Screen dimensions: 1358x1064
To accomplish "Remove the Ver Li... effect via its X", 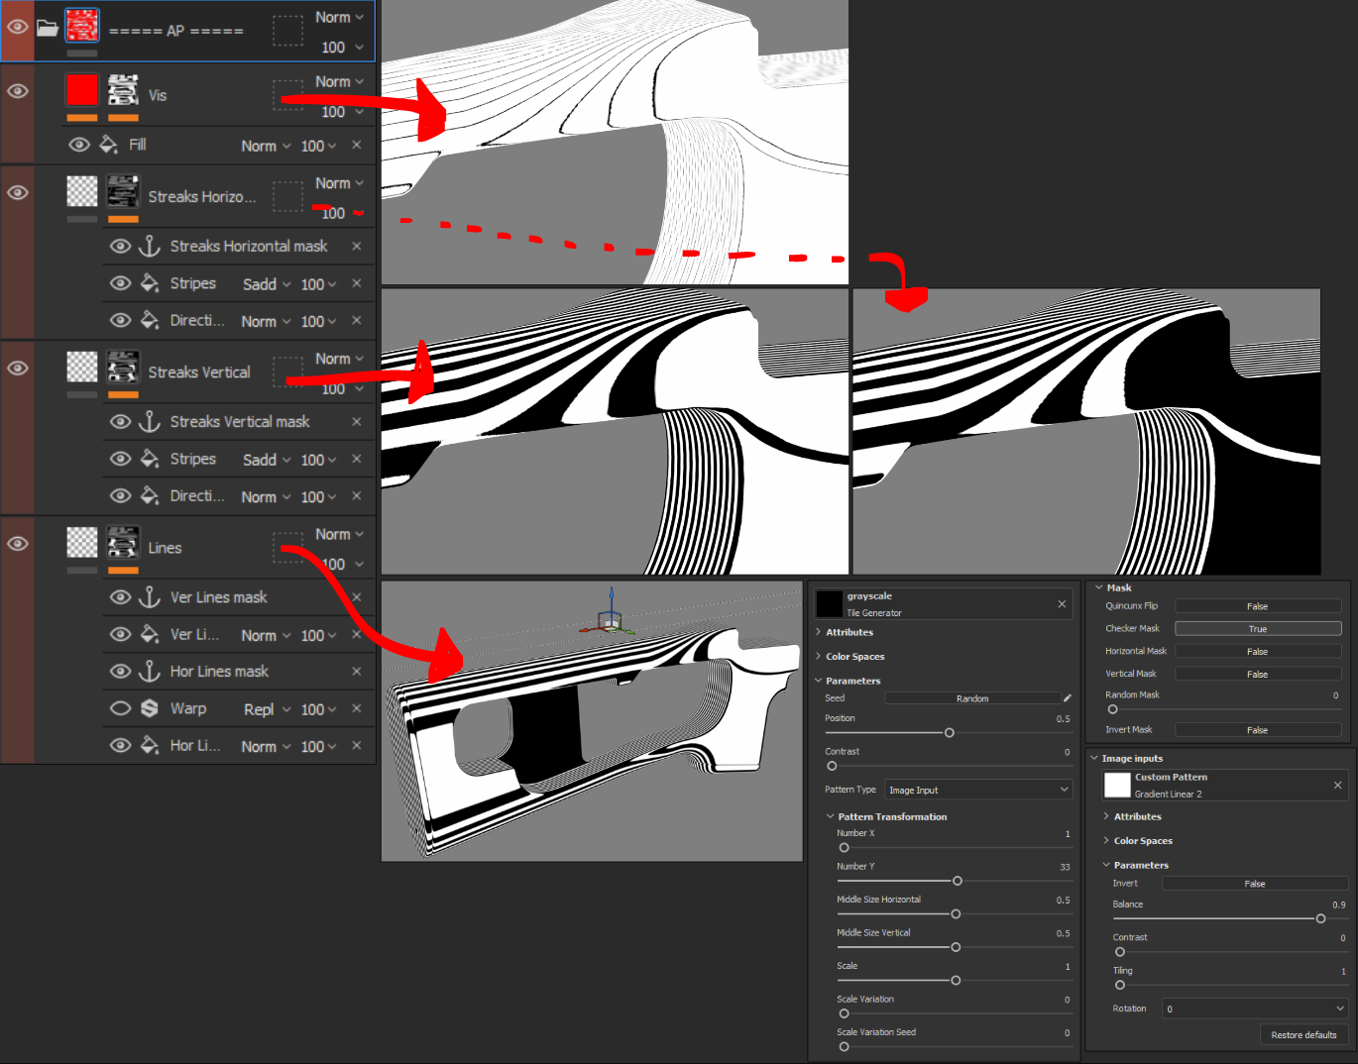I will coord(357,634).
